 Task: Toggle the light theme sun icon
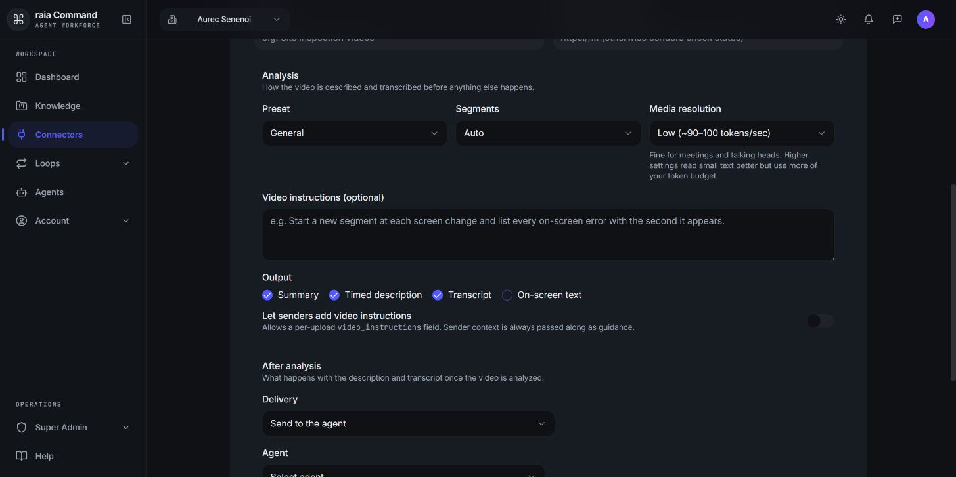(x=840, y=20)
